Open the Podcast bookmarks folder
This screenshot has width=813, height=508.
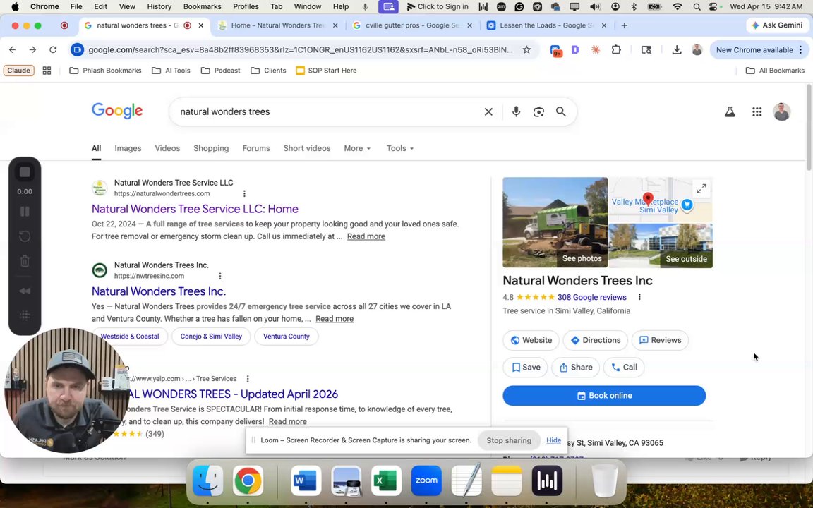click(x=220, y=71)
